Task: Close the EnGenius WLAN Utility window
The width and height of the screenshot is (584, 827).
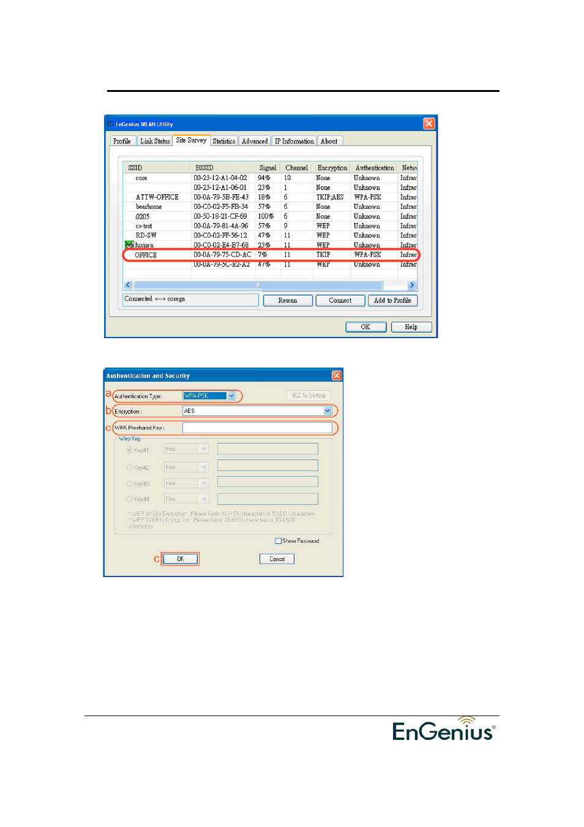Action: tap(429, 124)
